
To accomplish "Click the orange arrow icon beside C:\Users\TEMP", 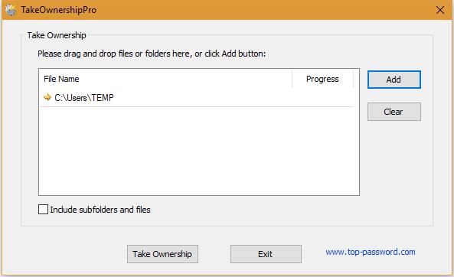I will (47, 97).
